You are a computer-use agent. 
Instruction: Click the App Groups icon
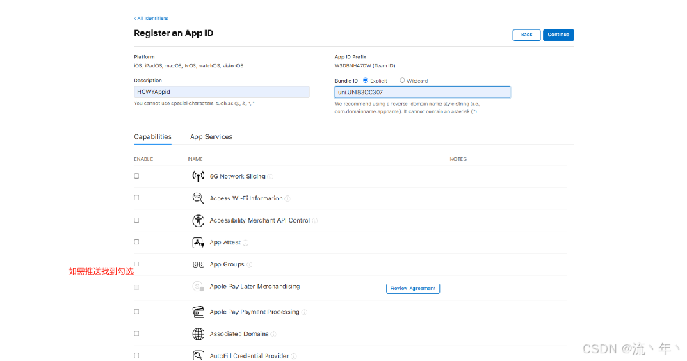pyautogui.click(x=198, y=264)
